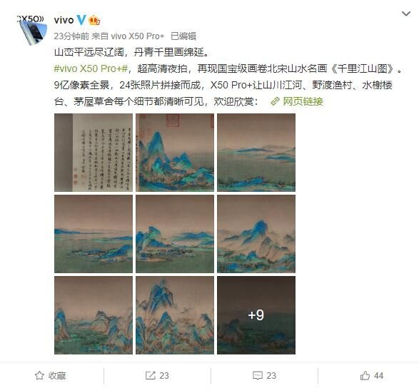419x388 pixels.
Task: Open the calligraphy scroll thumbnail
Action: tap(94, 153)
